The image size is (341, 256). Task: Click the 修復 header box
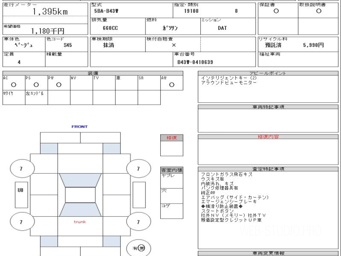pyautogui.click(x=172, y=138)
